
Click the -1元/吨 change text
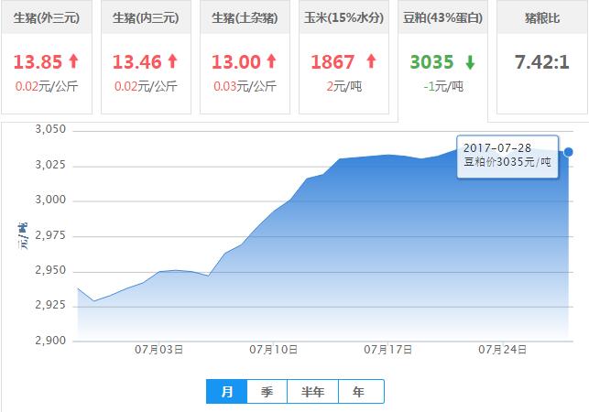coord(443,86)
